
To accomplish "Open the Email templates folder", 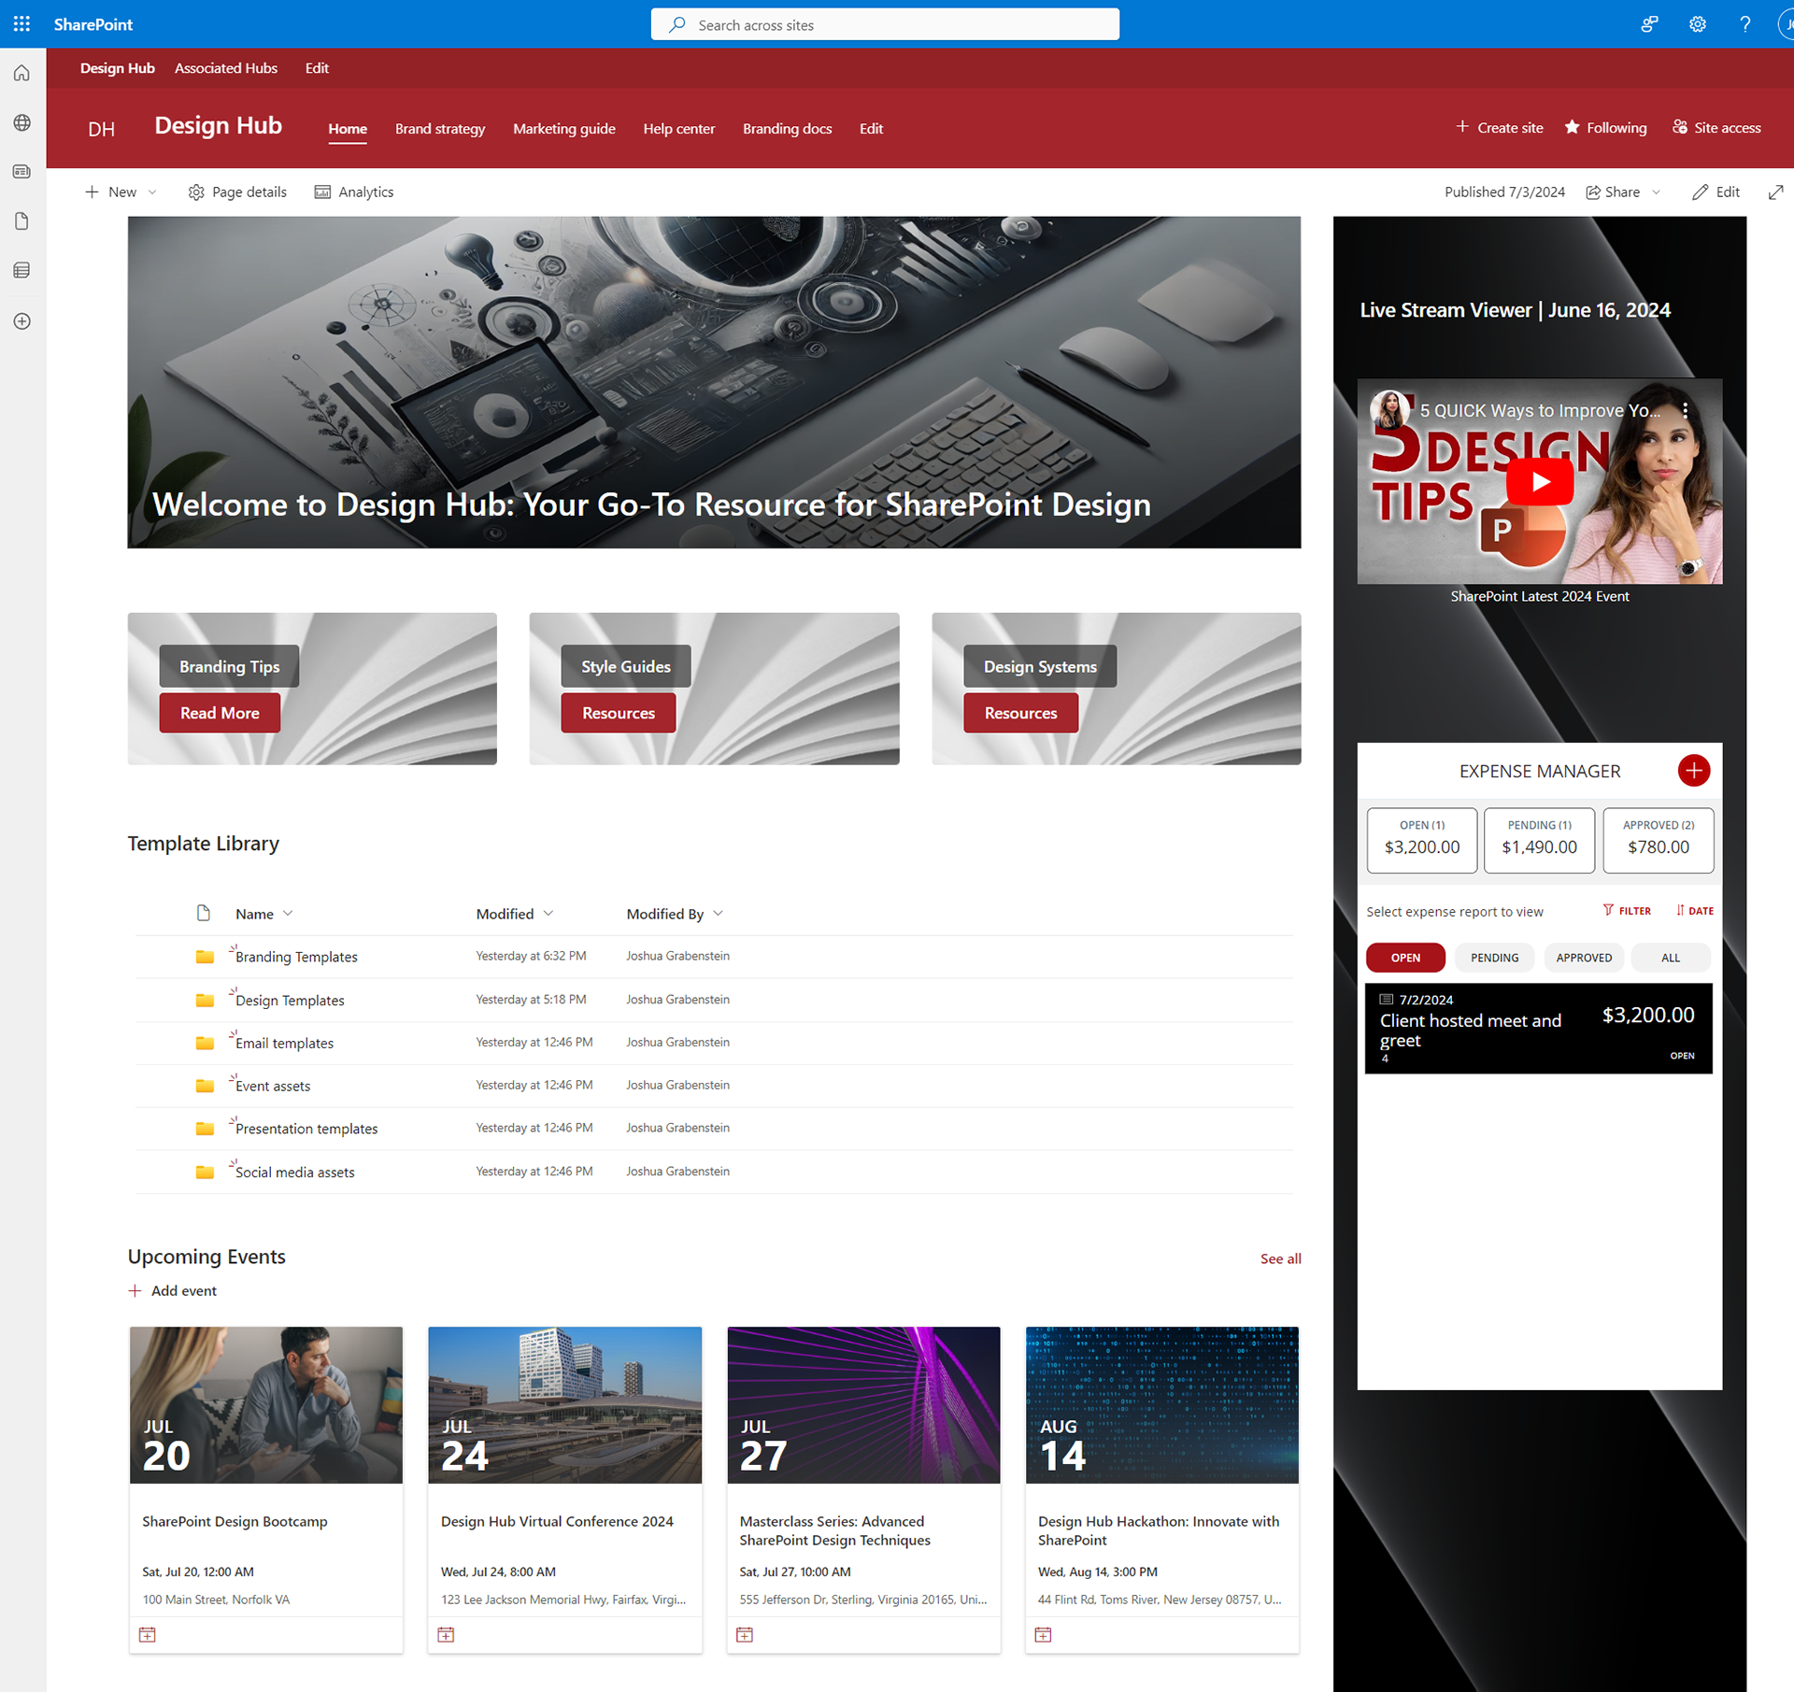I will [284, 1043].
